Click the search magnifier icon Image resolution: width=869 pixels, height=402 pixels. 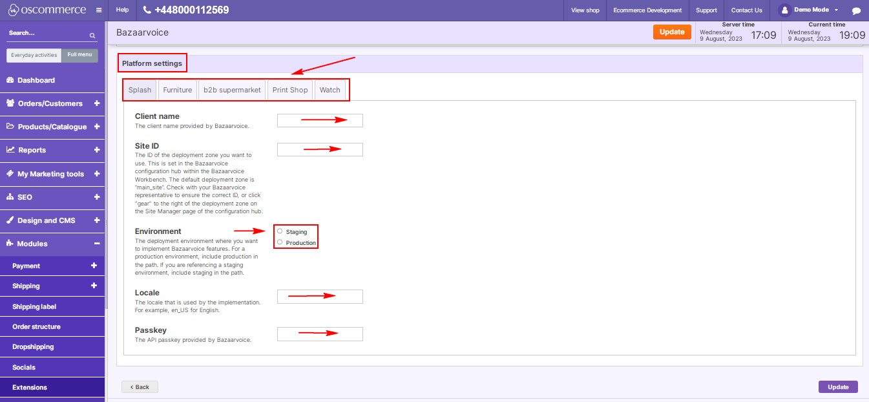pos(92,35)
